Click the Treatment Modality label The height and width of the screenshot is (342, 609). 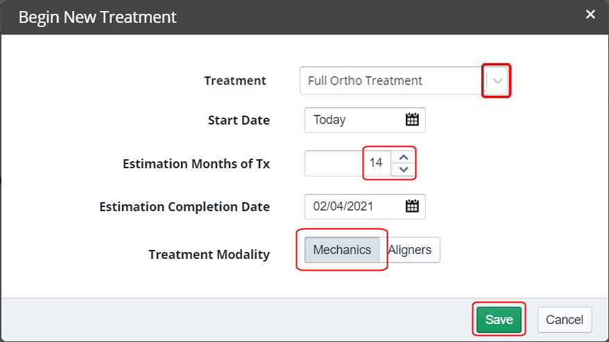pos(209,255)
